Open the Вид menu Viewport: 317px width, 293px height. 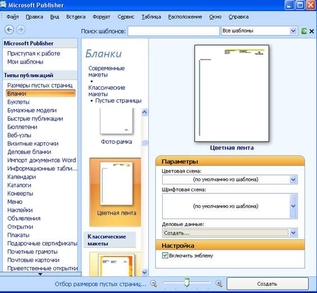(x=54, y=17)
